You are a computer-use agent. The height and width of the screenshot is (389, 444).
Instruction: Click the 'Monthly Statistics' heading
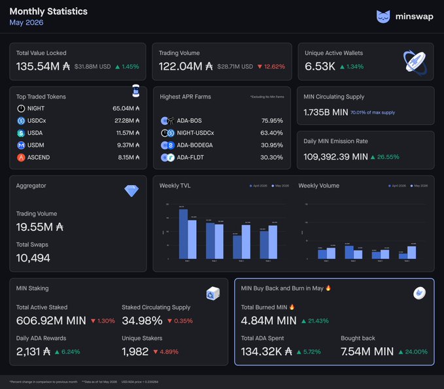click(48, 11)
